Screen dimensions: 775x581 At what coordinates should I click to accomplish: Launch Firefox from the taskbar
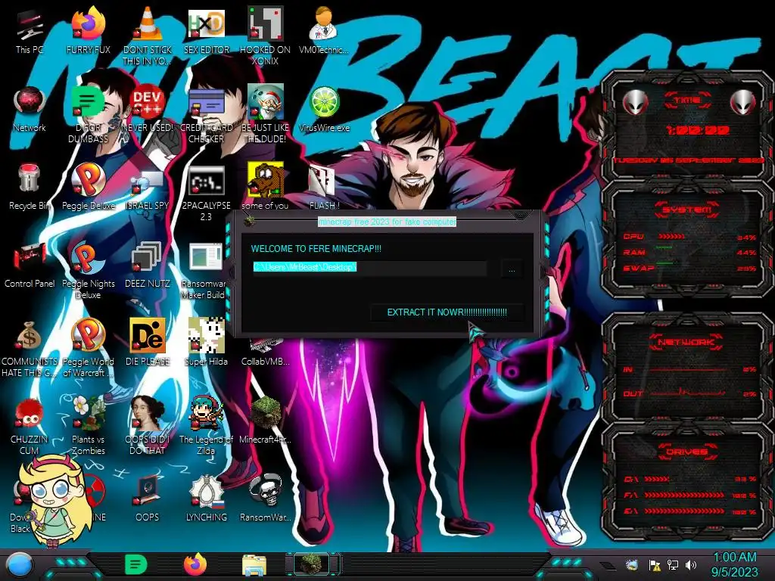[x=195, y=564]
